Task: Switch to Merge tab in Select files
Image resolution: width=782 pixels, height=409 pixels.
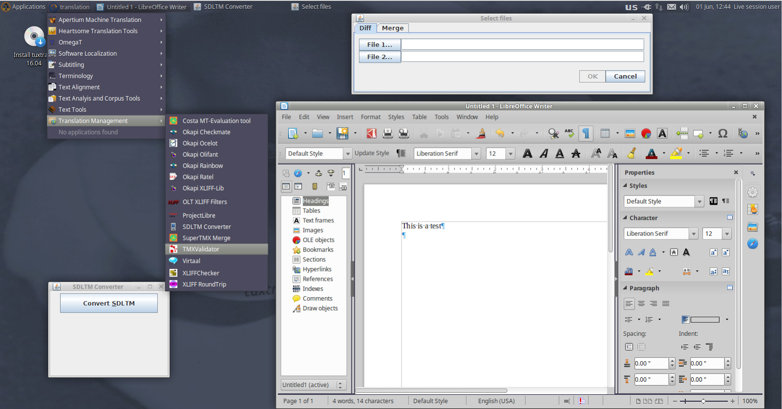Action: coord(393,28)
